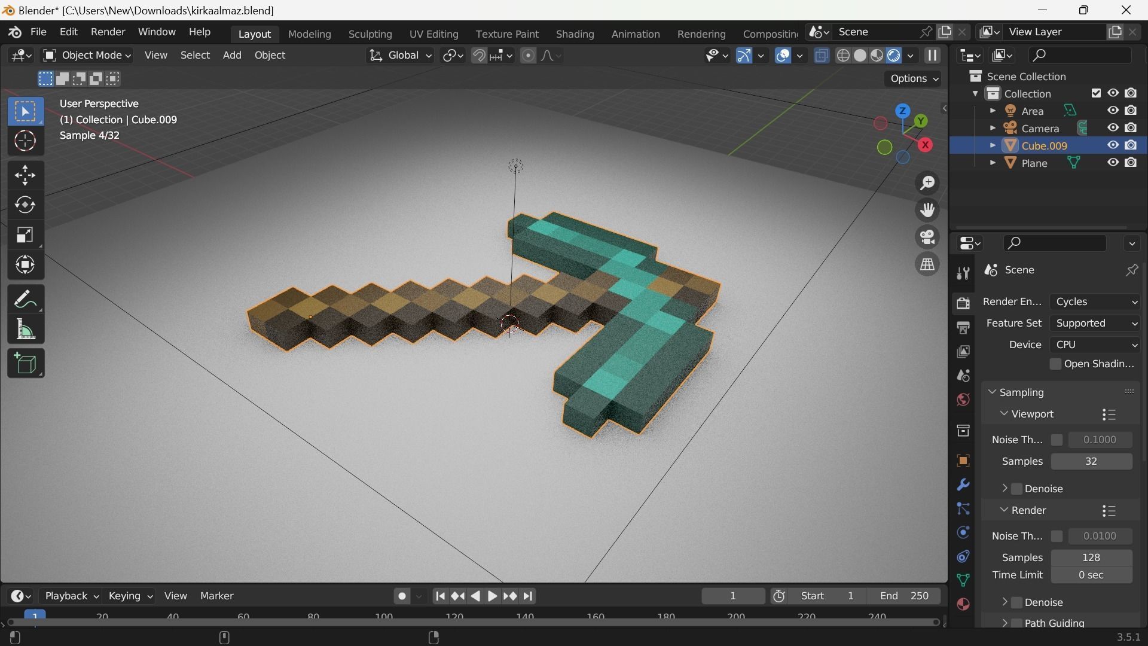This screenshot has width=1148, height=646.
Task: Hide Cube.009 with its eye icon
Action: [1113, 145]
